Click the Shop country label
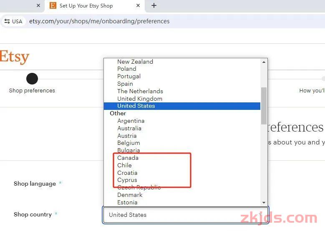The height and width of the screenshot is (231, 325). (x=33, y=214)
